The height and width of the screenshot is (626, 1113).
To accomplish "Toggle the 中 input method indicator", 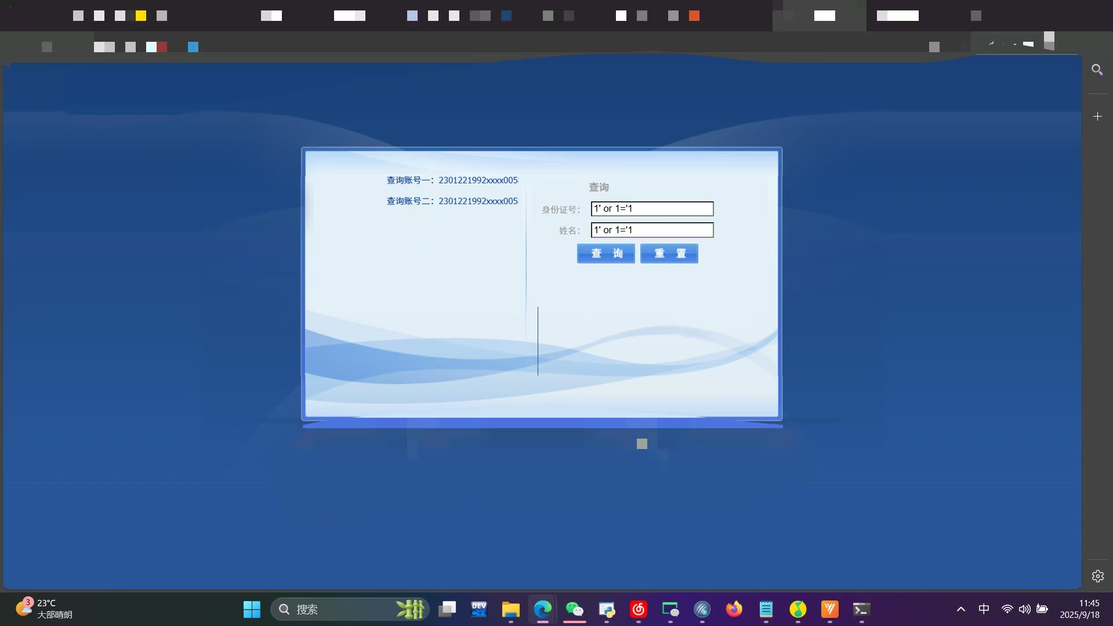I will pyautogui.click(x=984, y=609).
